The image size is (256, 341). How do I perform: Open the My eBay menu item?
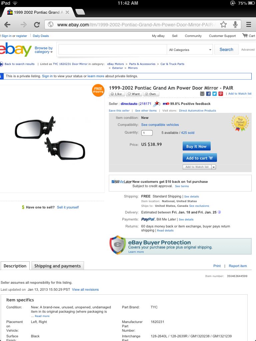[x=158, y=36]
